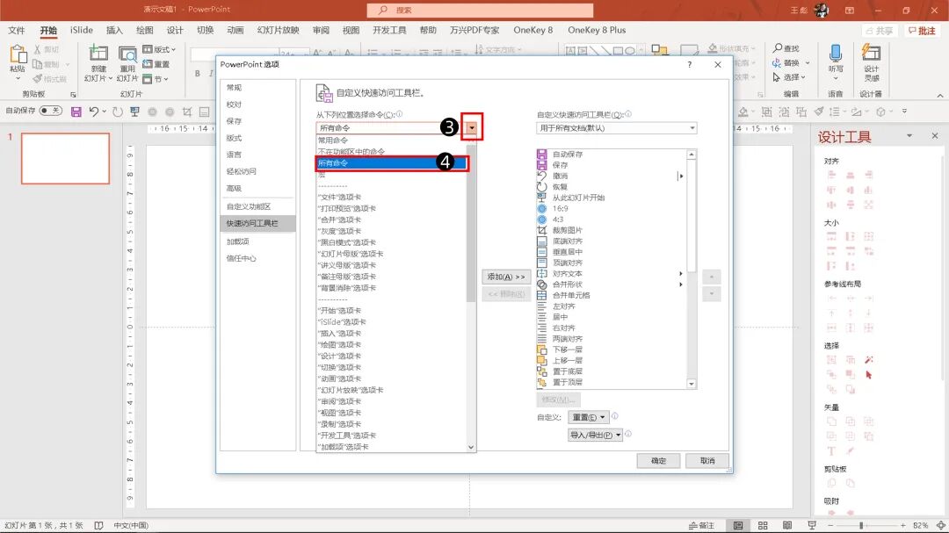Viewport: 949px width, 533px height.
Task: Click the Reuse Slides (重用幻灯片) icon
Action: [x=127, y=54]
